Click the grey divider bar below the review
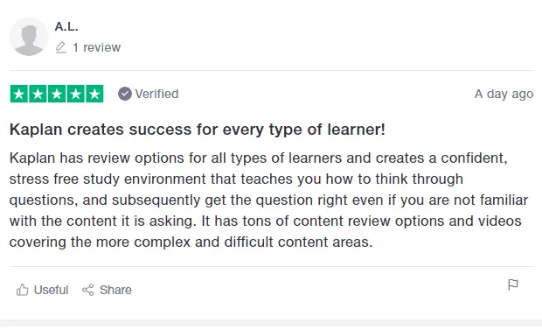Image resolution: width=542 pixels, height=330 pixels. click(x=271, y=323)
